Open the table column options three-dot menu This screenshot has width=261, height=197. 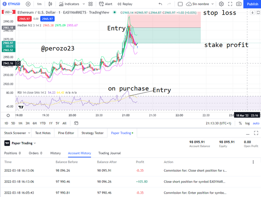click(253, 162)
